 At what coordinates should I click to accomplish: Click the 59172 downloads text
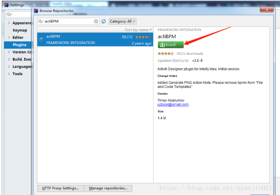coord(190,54)
